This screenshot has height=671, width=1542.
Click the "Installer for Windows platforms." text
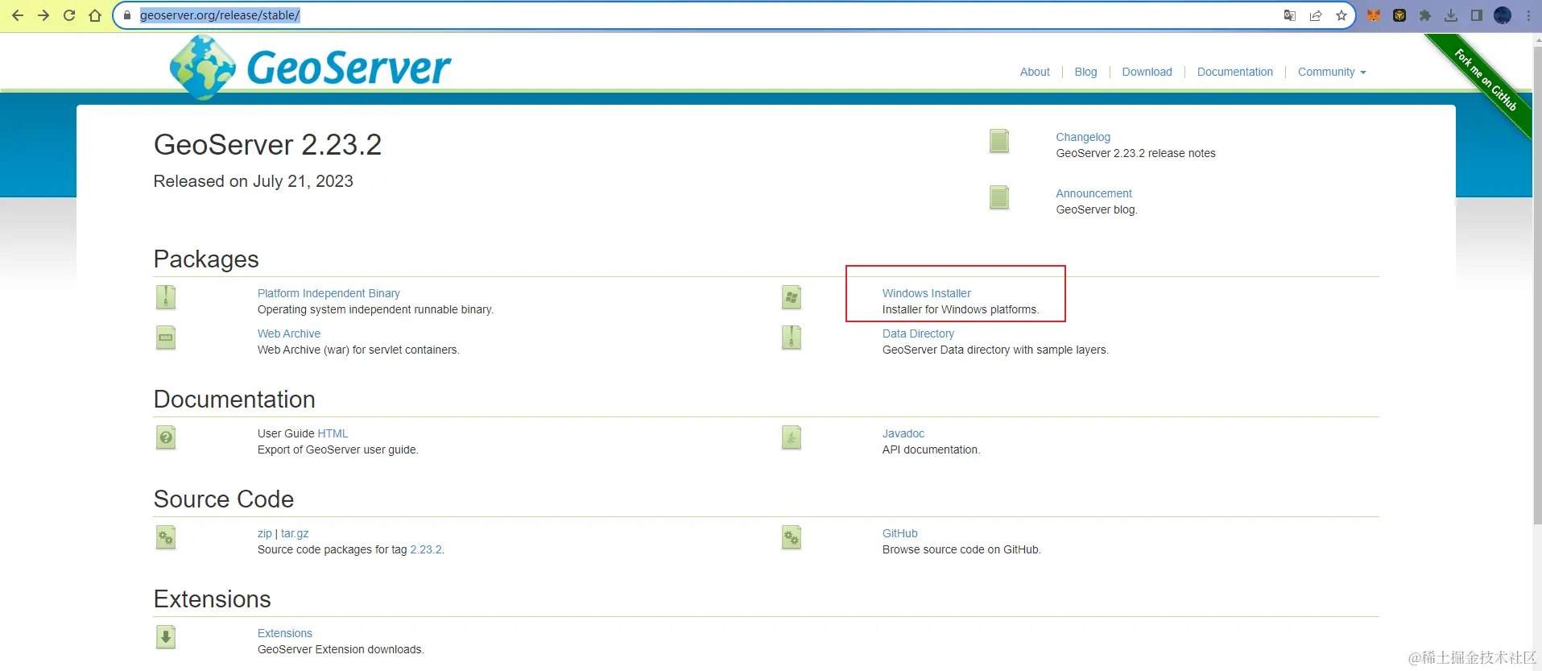961,309
